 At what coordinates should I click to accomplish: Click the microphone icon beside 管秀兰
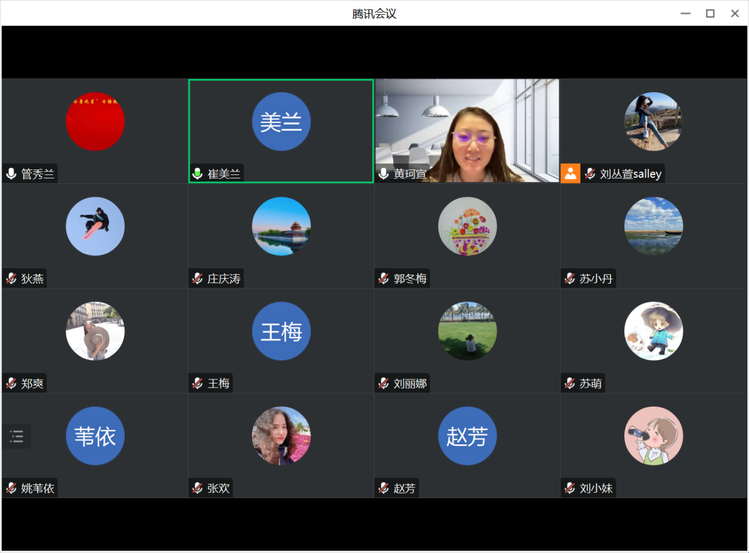(x=11, y=174)
